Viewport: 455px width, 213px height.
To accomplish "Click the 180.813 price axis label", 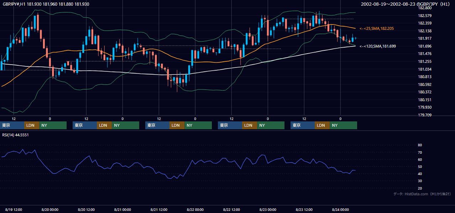I will pos(425,77).
